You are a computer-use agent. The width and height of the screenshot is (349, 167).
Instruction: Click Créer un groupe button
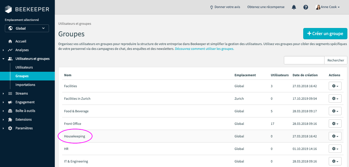325,33
